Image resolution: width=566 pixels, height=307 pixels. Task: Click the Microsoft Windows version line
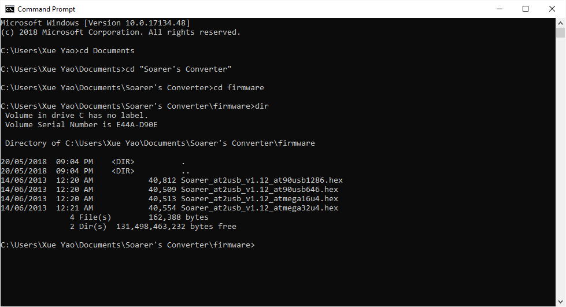pos(95,23)
